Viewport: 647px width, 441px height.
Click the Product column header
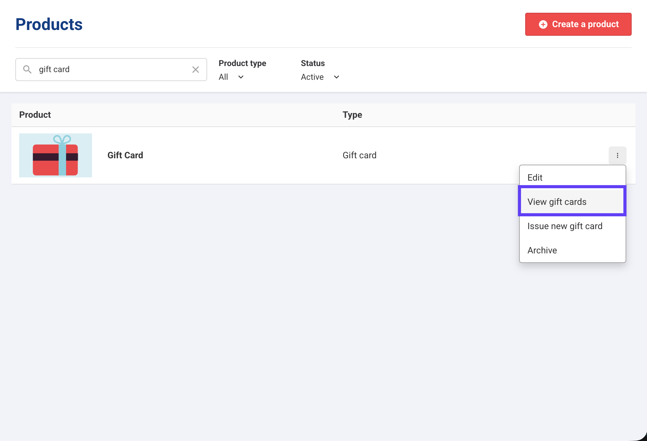coord(35,115)
